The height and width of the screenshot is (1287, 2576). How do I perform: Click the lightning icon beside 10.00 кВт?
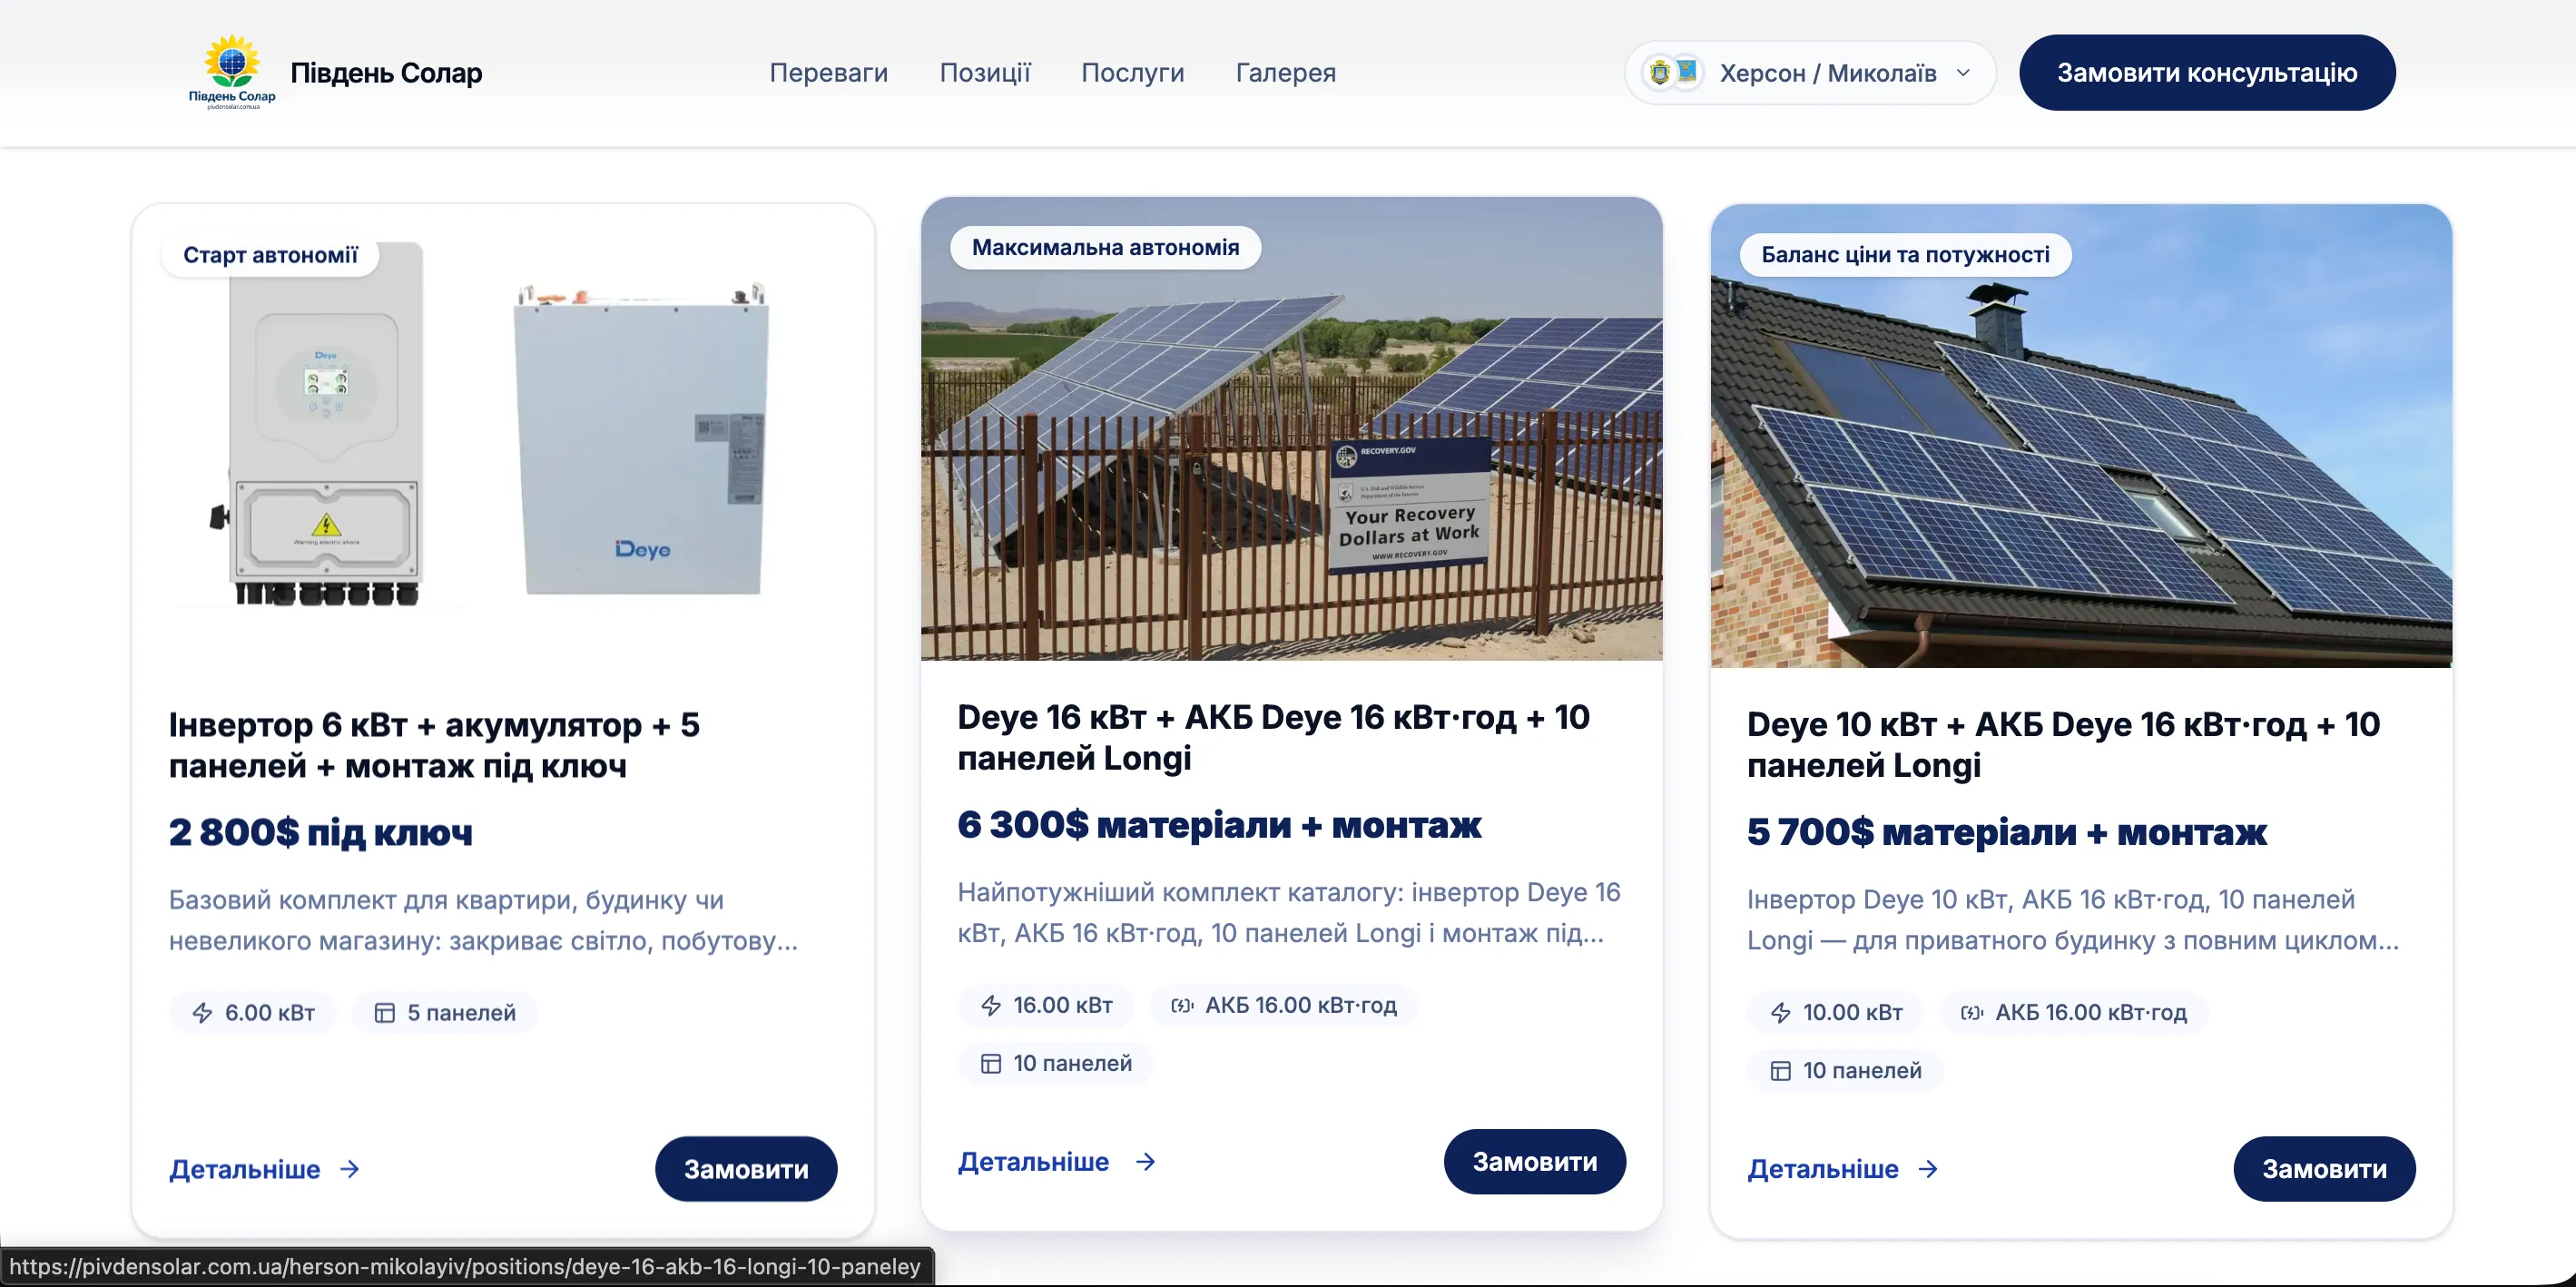1781,1012
